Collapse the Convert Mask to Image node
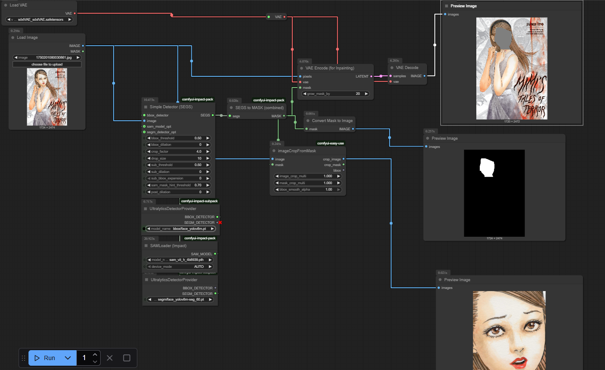 [308, 121]
